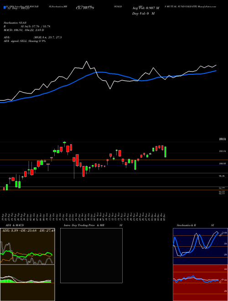228x301 pixels.
Task: Click the '(MGR) 3.4, 25.7, 27.5' ADX values
Action: (x=47, y=37)
